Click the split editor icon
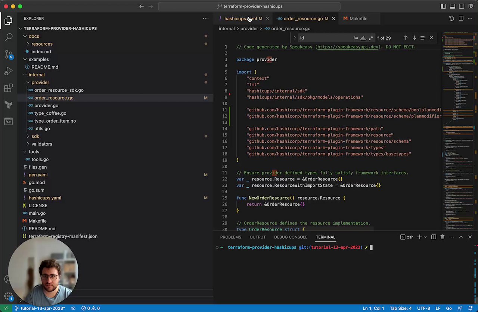478x312 pixels. click(x=461, y=19)
